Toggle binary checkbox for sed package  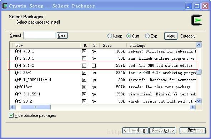[84, 66]
